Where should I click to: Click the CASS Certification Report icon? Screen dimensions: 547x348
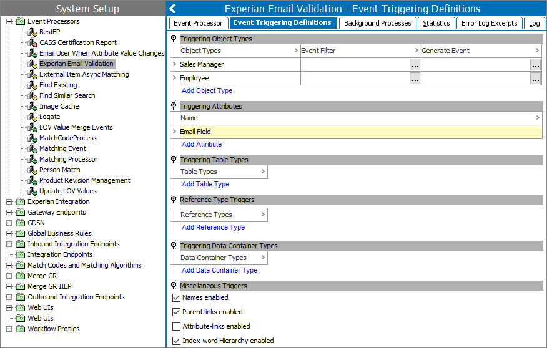tap(32, 42)
